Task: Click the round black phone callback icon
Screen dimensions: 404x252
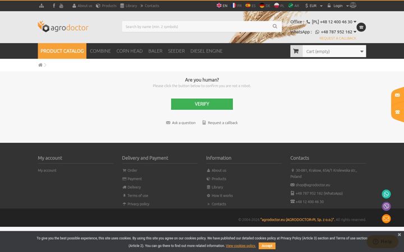Action: coord(361,27)
